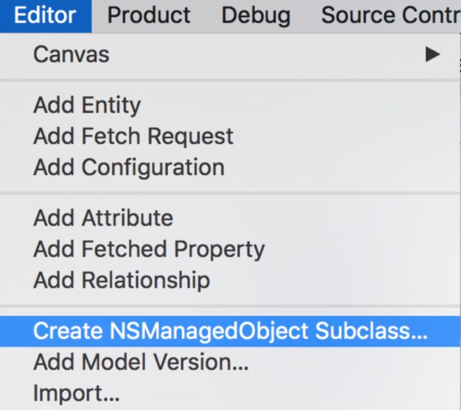The width and height of the screenshot is (461, 410).
Task: Click Add Relationship
Action: point(121,280)
